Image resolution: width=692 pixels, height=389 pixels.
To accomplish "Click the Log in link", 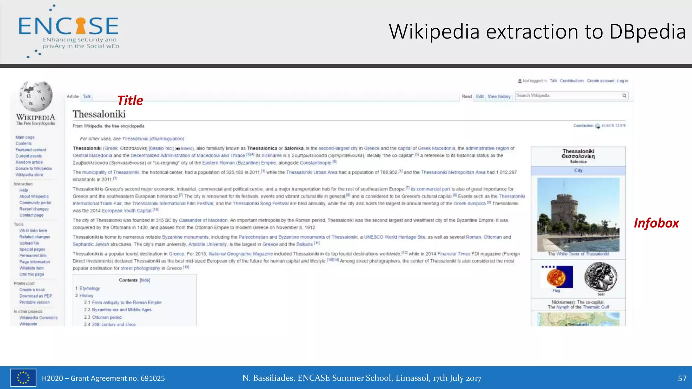I will (622, 81).
